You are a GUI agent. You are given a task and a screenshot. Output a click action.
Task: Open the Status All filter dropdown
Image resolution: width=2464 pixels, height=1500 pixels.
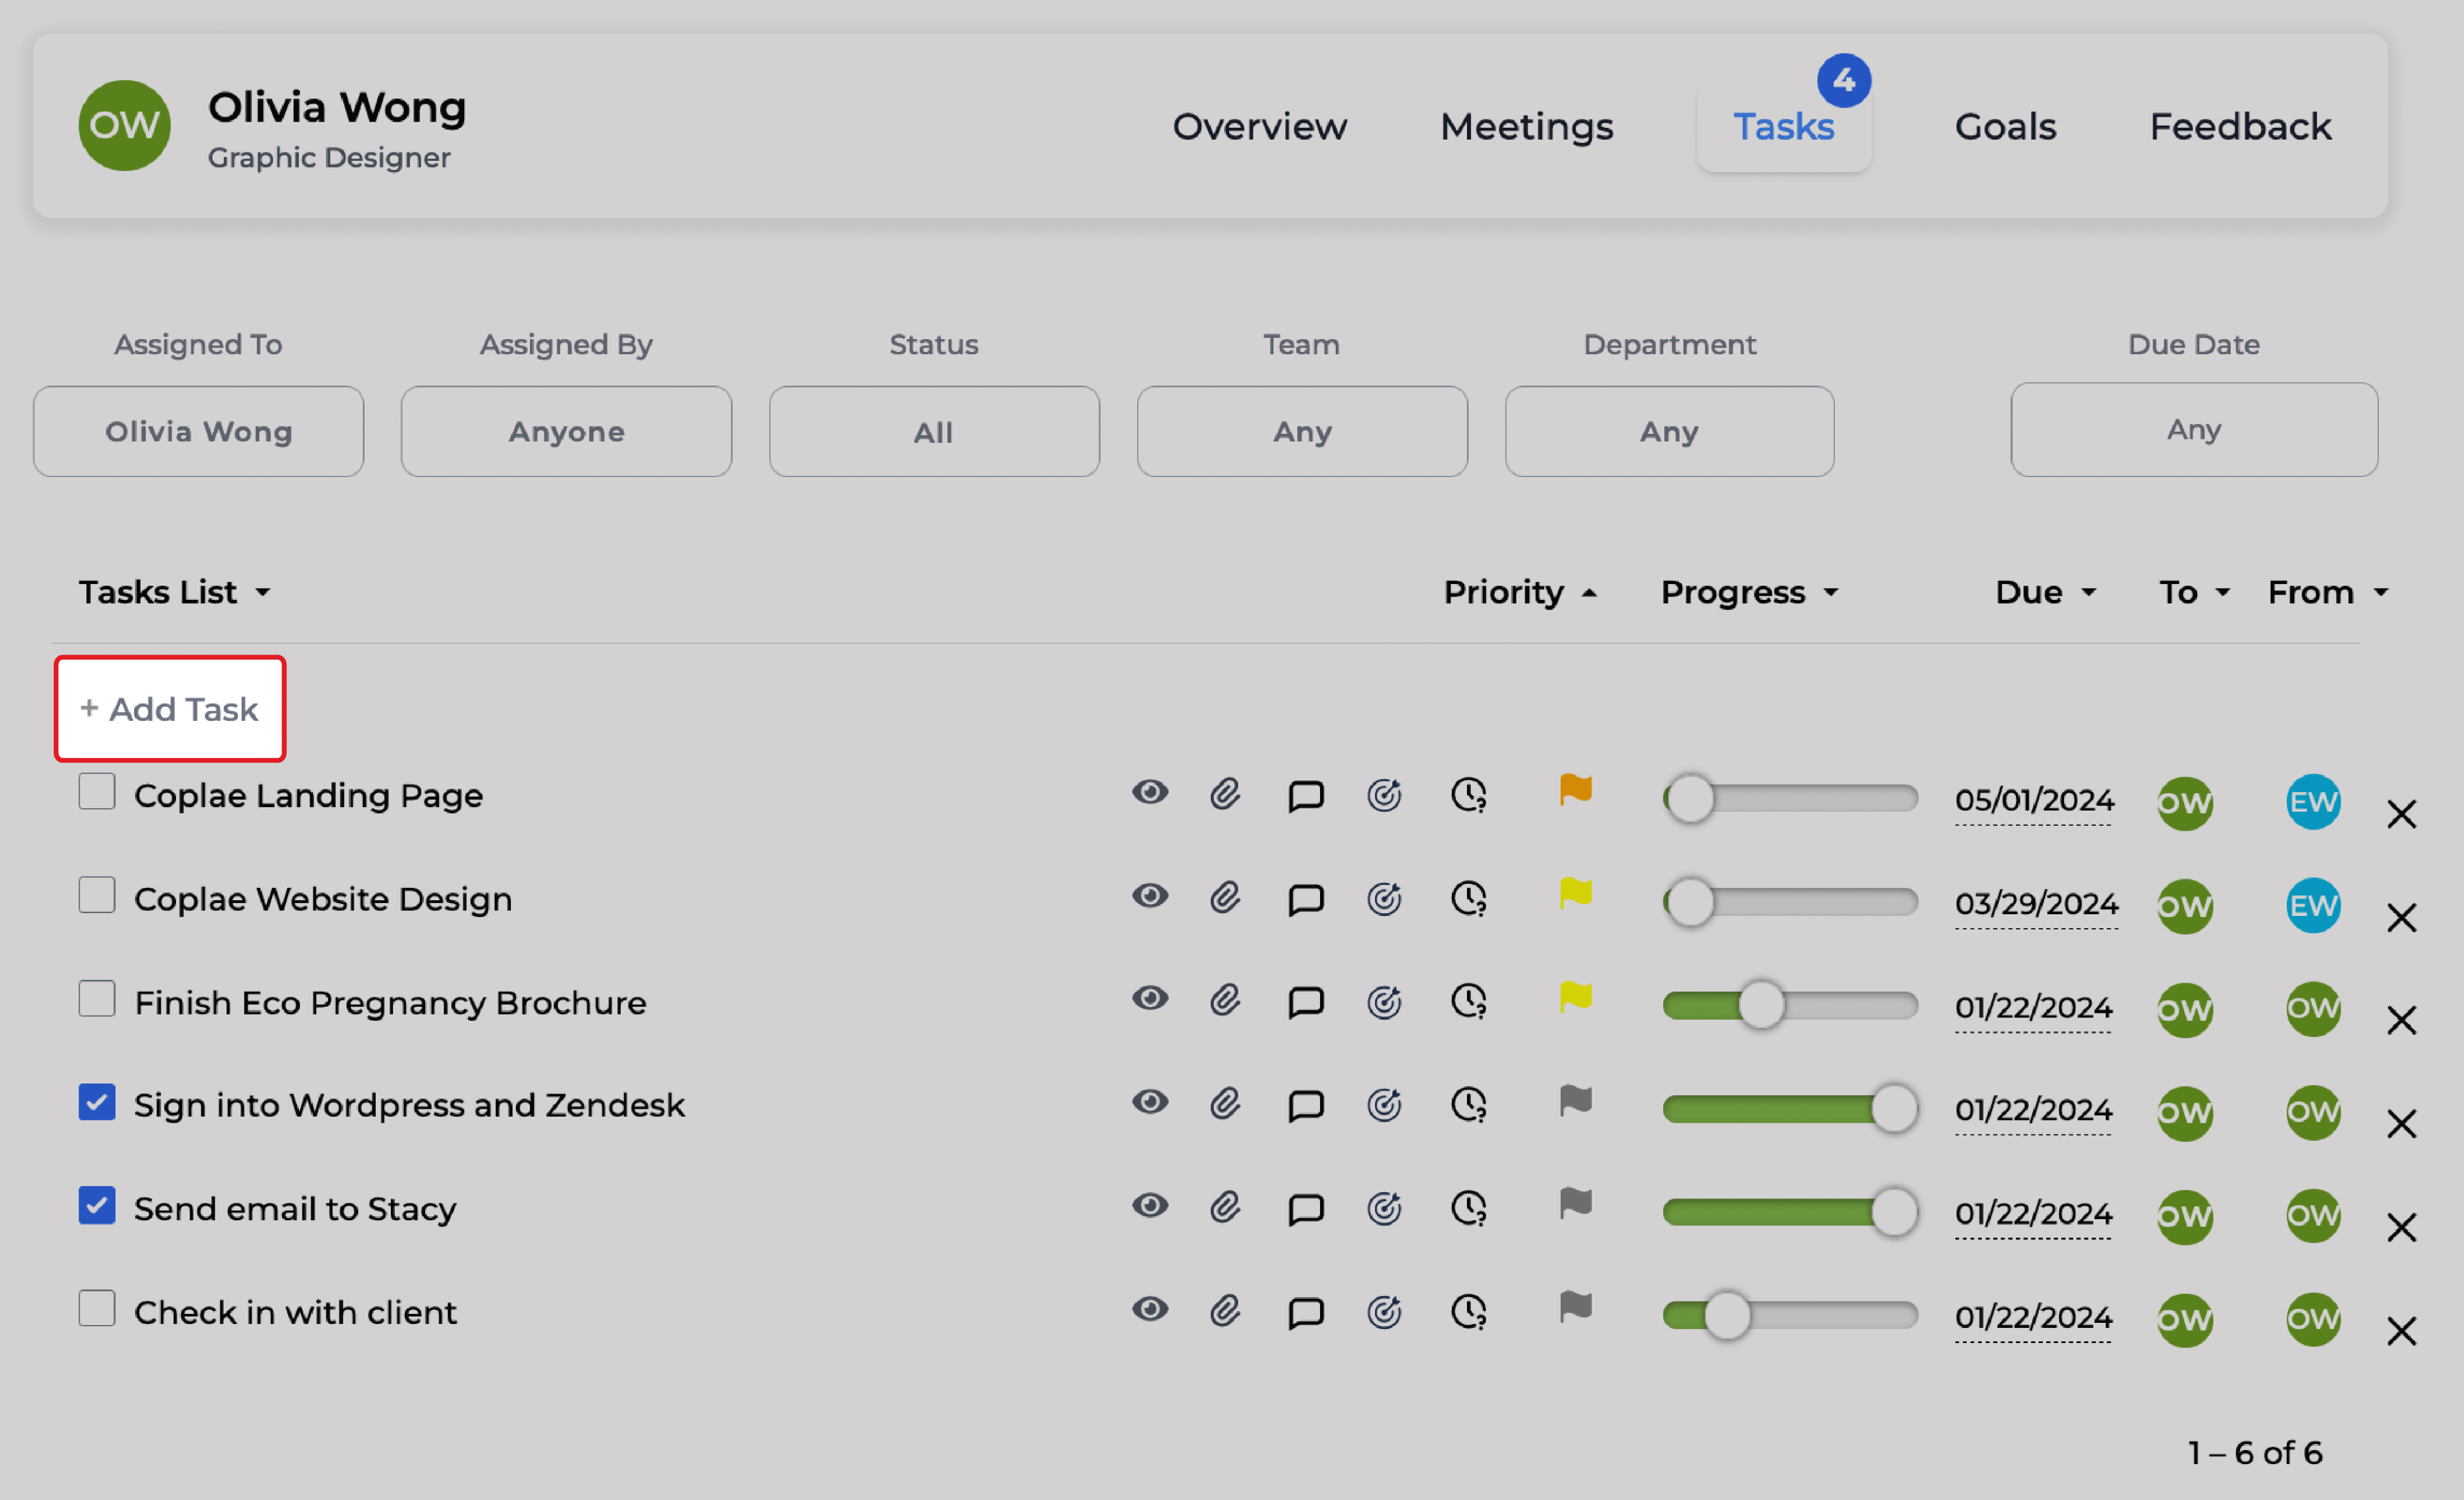pos(933,432)
